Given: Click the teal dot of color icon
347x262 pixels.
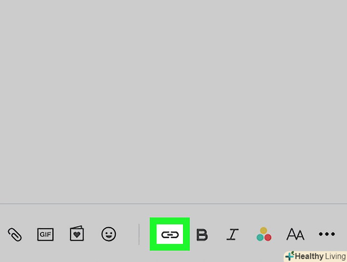Looking at the screenshot, I should point(260,237).
